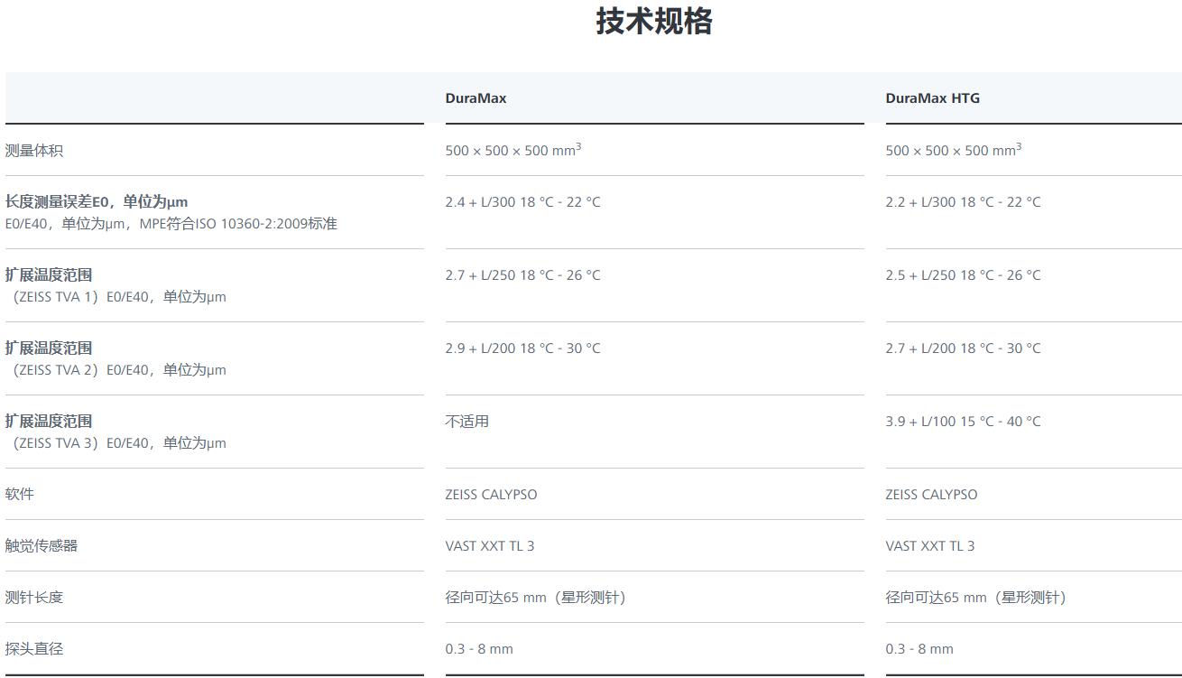Click the 软件 row label
The height and width of the screenshot is (678, 1182).
(x=20, y=495)
